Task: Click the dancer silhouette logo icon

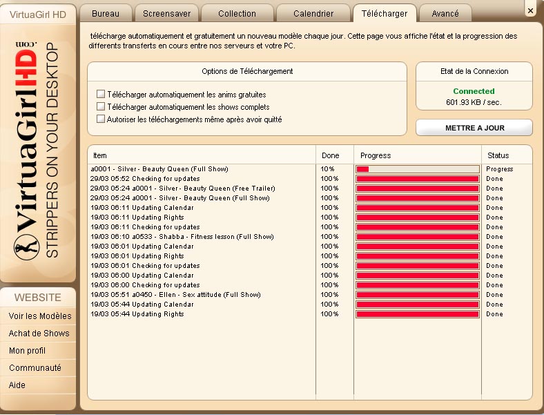Action: pos(26,247)
